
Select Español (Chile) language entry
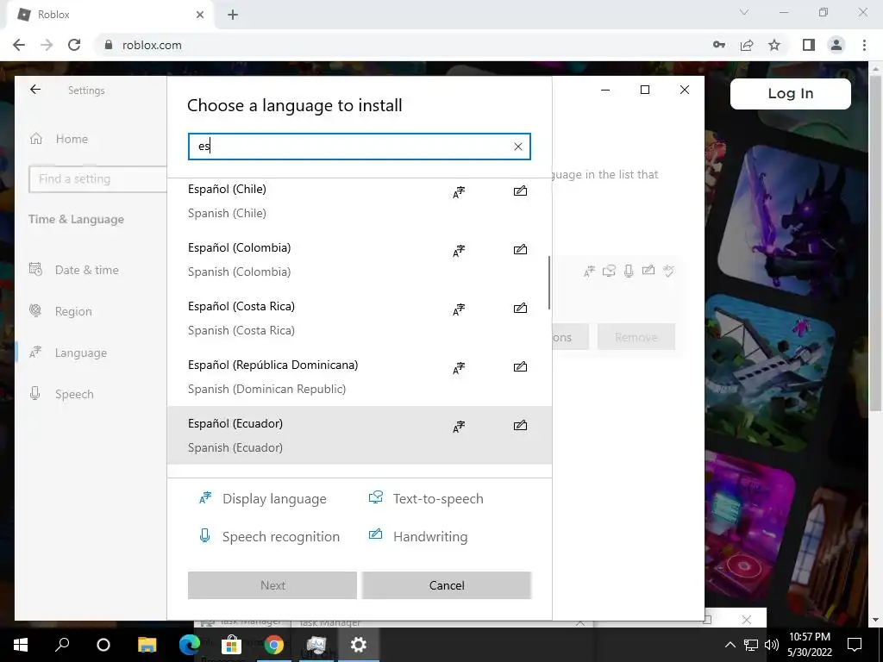[360, 201]
